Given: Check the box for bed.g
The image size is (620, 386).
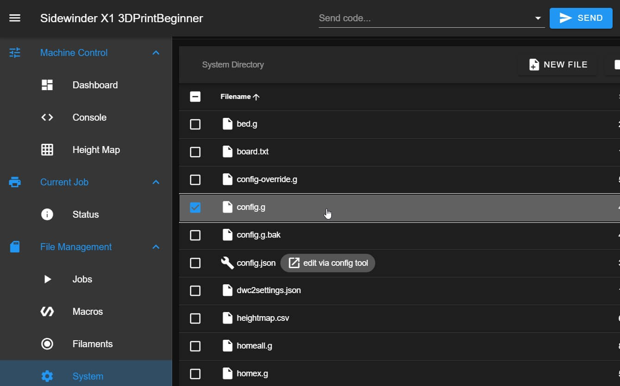Looking at the screenshot, I should pos(195,124).
